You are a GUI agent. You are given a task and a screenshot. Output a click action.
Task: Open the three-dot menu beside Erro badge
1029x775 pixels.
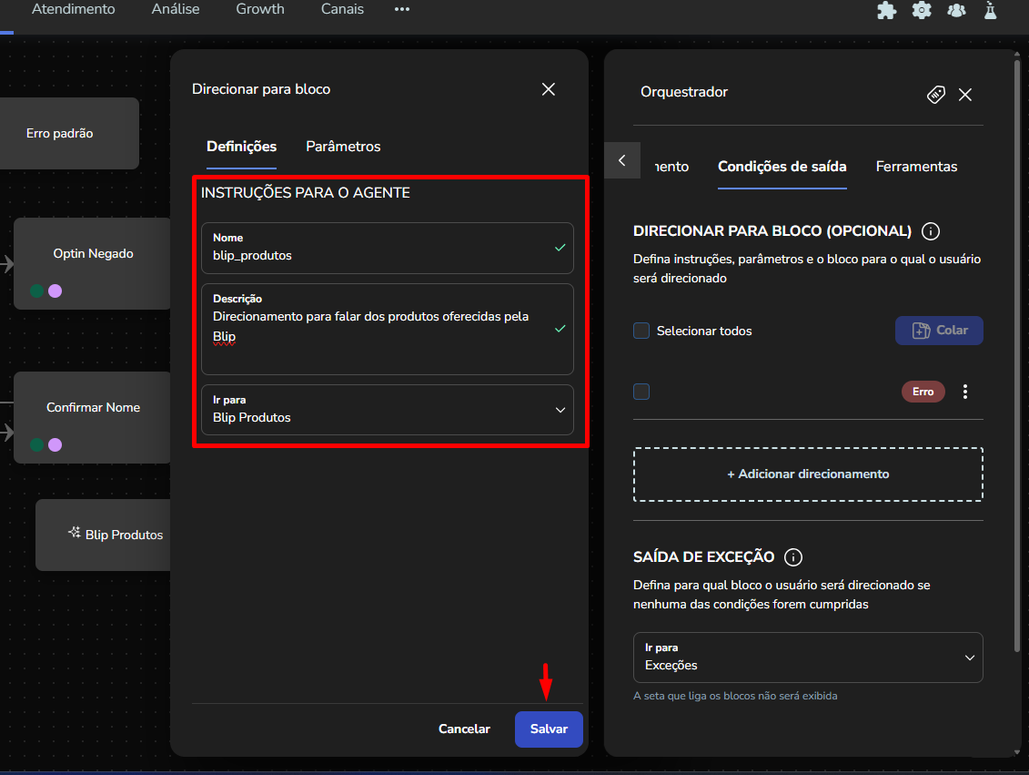pyautogui.click(x=965, y=392)
